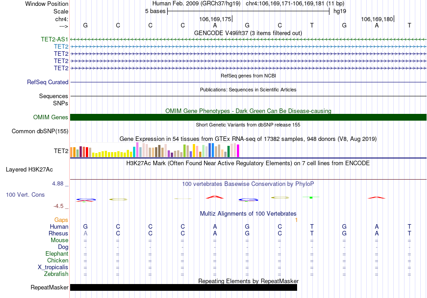Click the SNPs label under Sequences
Screen dimensions: 427x298
click(x=61, y=104)
